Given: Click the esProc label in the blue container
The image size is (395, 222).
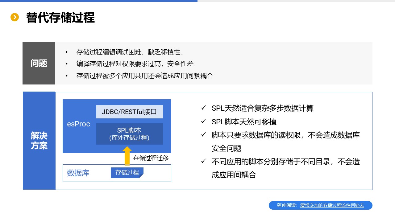Looking at the screenshot, I should (78, 124).
